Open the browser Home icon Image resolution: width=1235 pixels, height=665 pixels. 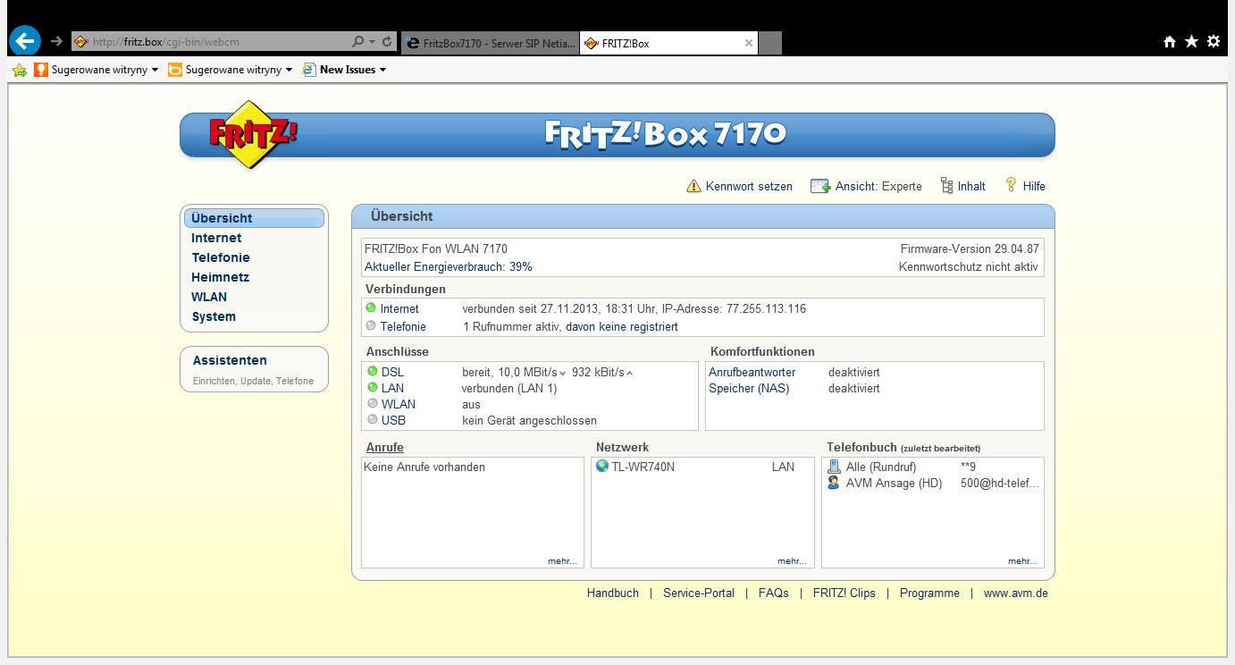pos(1170,41)
